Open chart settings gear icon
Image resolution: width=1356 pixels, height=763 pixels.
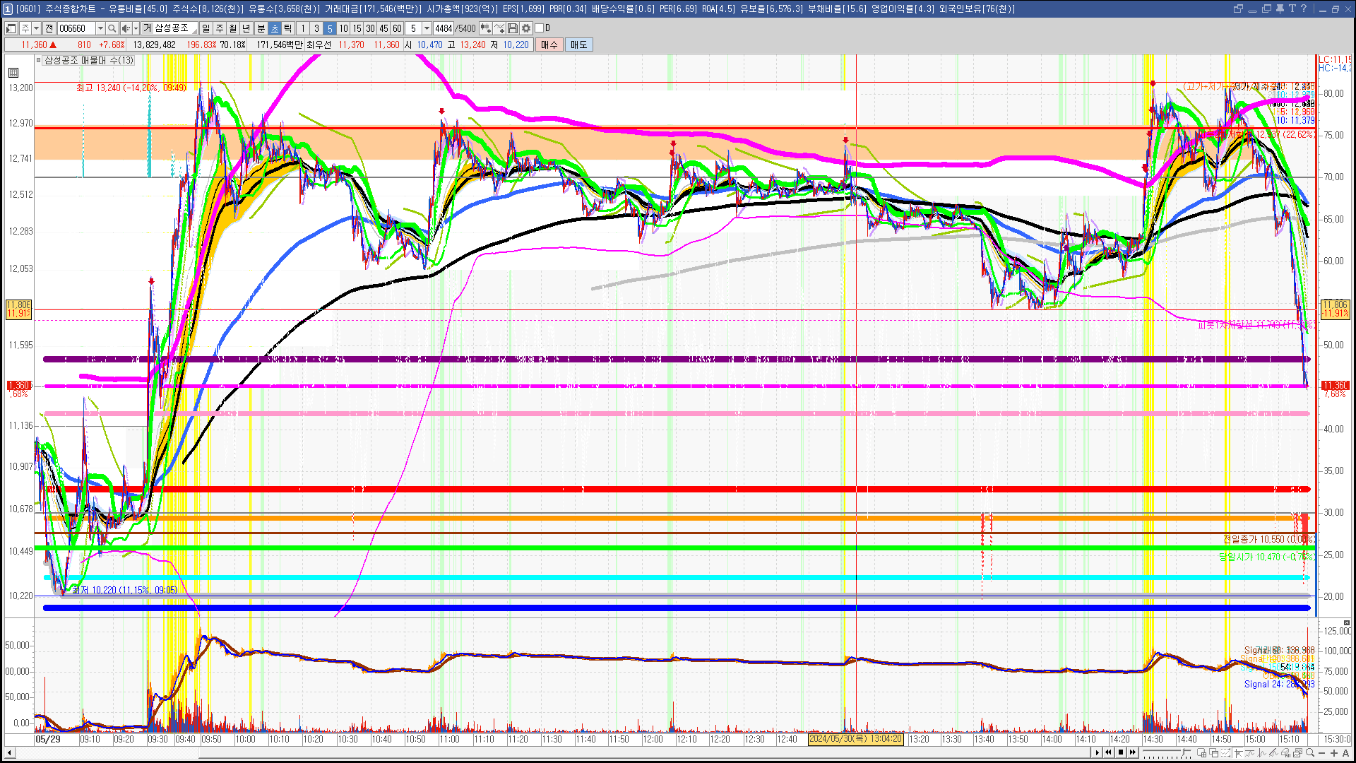tap(526, 28)
